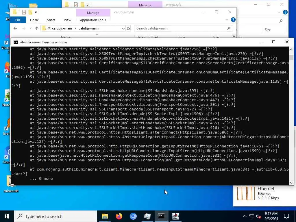This screenshot has width=296, height=222.
Task: Open recent locations dropdown arrow
Action: tap(31, 28)
